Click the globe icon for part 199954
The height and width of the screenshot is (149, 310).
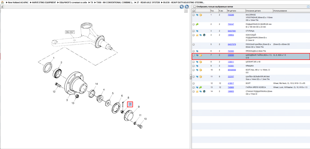204,35
